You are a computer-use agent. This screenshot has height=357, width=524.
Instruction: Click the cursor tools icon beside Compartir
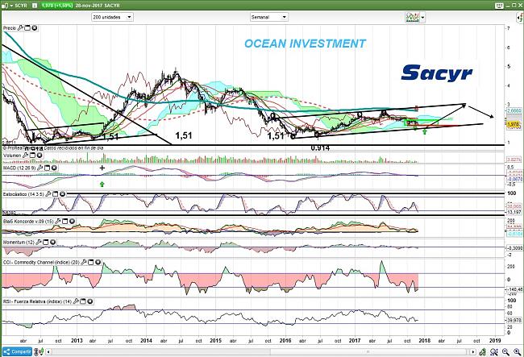39,351
